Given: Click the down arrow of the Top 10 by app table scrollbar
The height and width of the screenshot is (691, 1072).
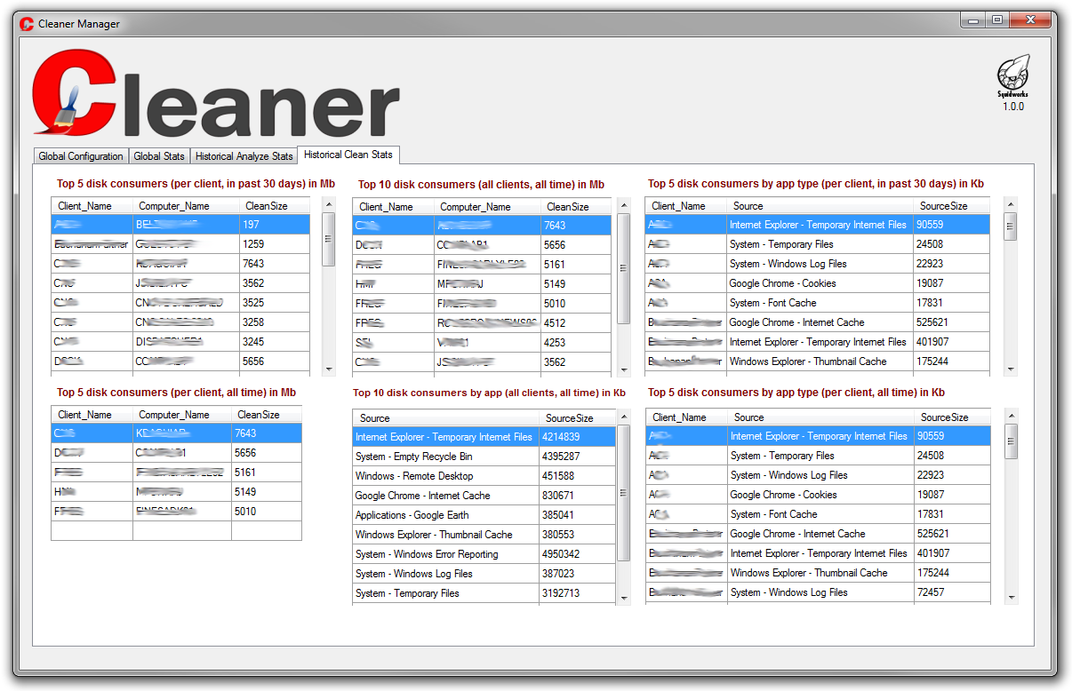Looking at the screenshot, I should pyautogui.click(x=623, y=598).
